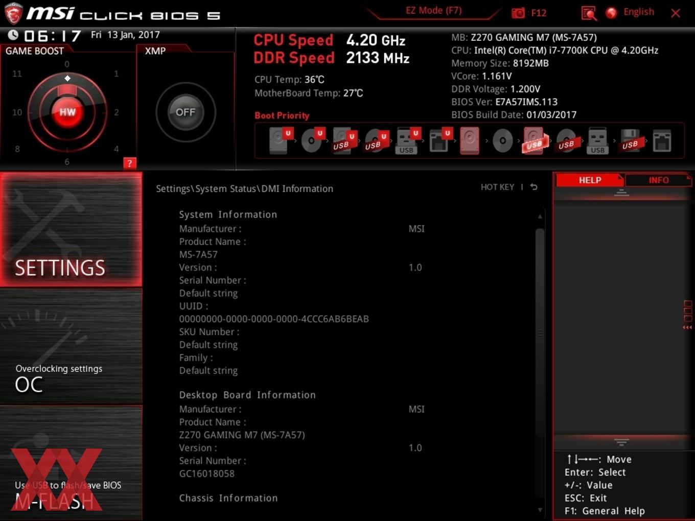The image size is (695, 521).
Task: Click the Desktop Board Information heading
Action: [247, 395]
